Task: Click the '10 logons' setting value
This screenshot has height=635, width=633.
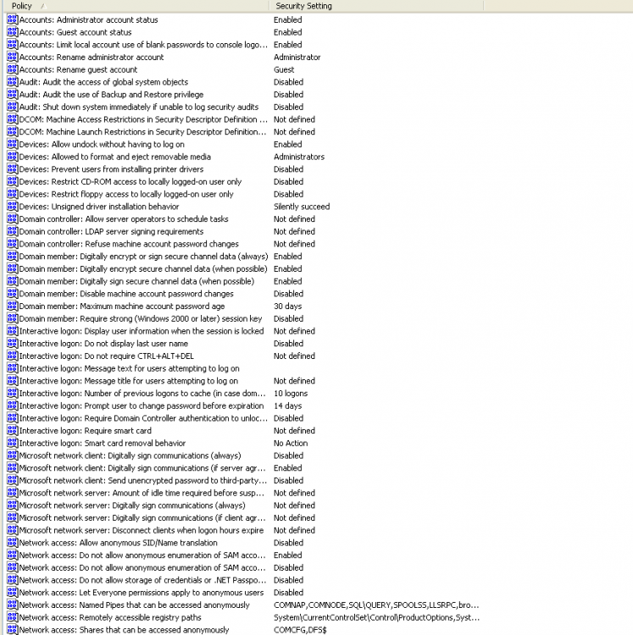Action: 291,393
